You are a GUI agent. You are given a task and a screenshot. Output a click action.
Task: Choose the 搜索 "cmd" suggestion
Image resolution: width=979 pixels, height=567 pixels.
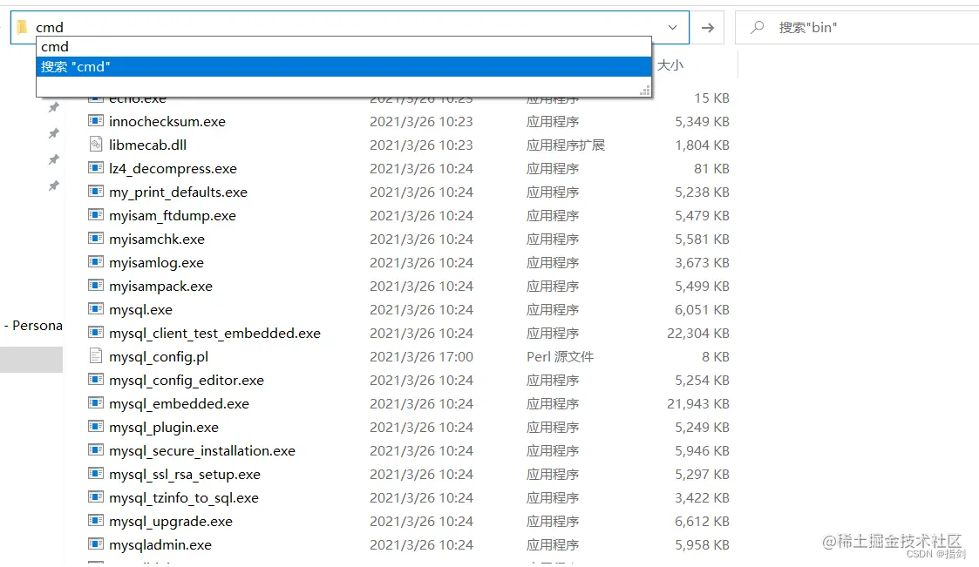[344, 67]
